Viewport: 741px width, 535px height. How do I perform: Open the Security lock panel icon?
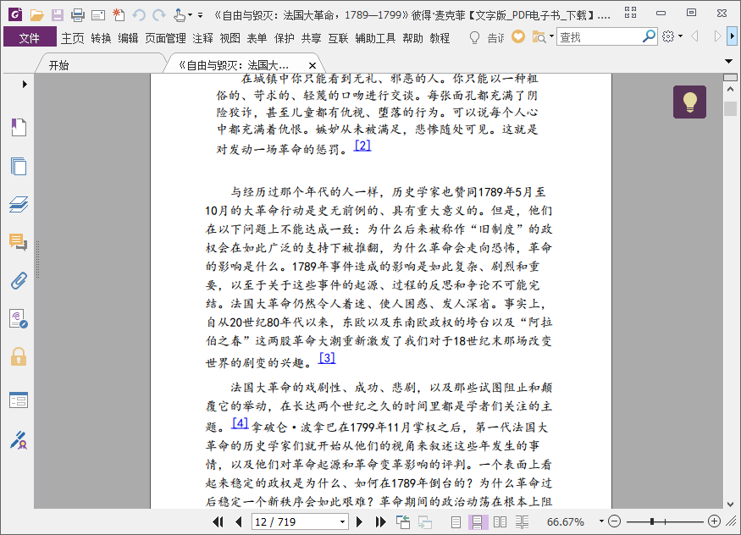(19, 357)
